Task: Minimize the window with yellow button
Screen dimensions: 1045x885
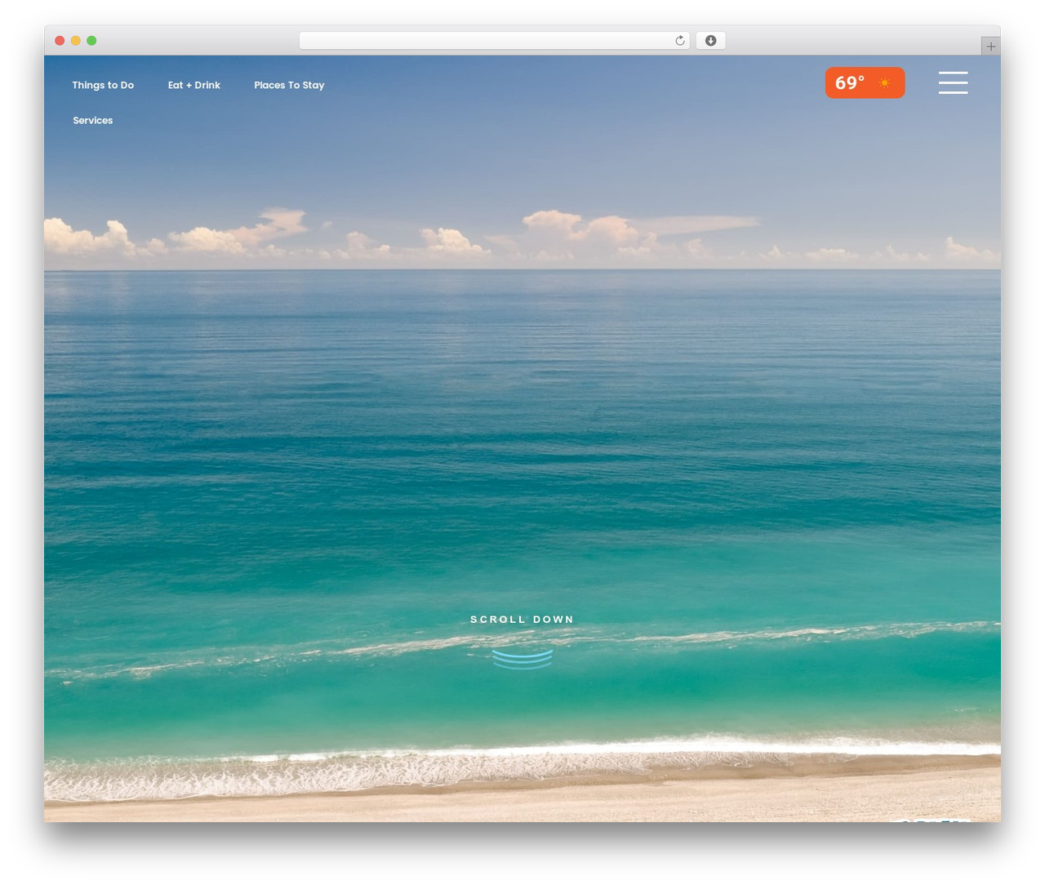Action: click(76, 41)
